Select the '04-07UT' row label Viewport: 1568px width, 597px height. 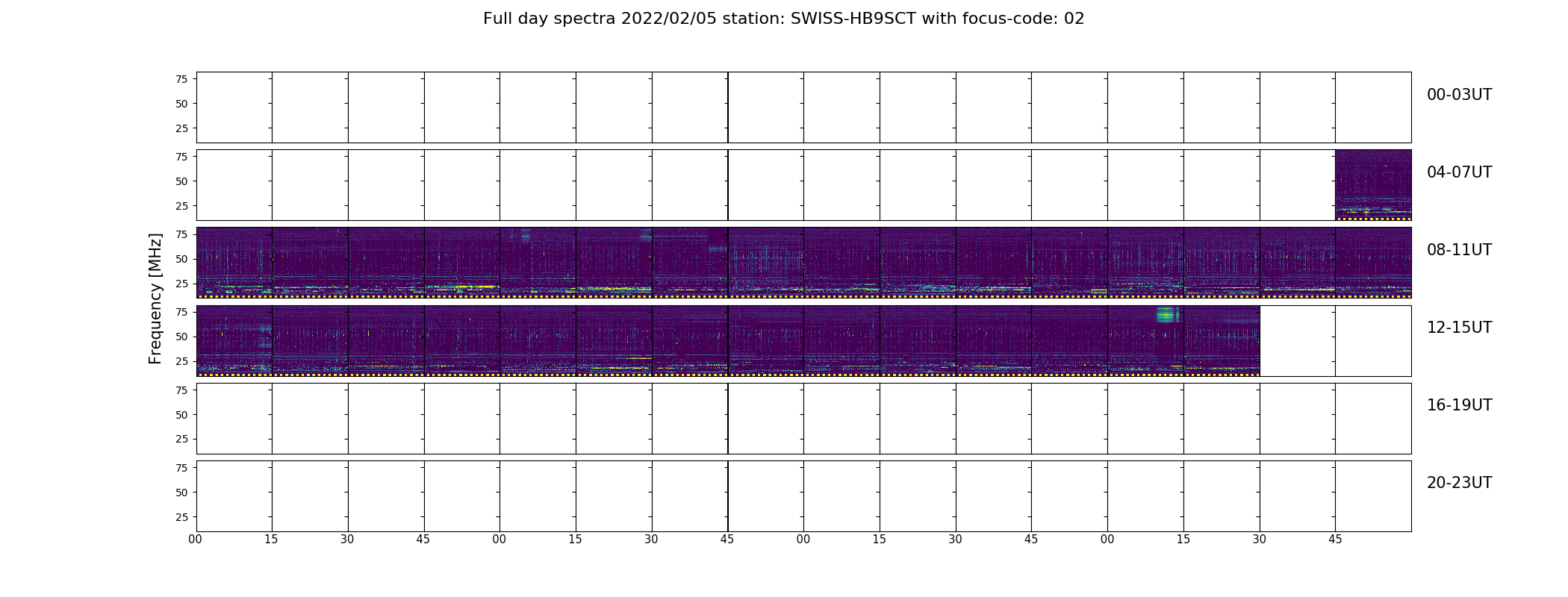point(1459,172)
